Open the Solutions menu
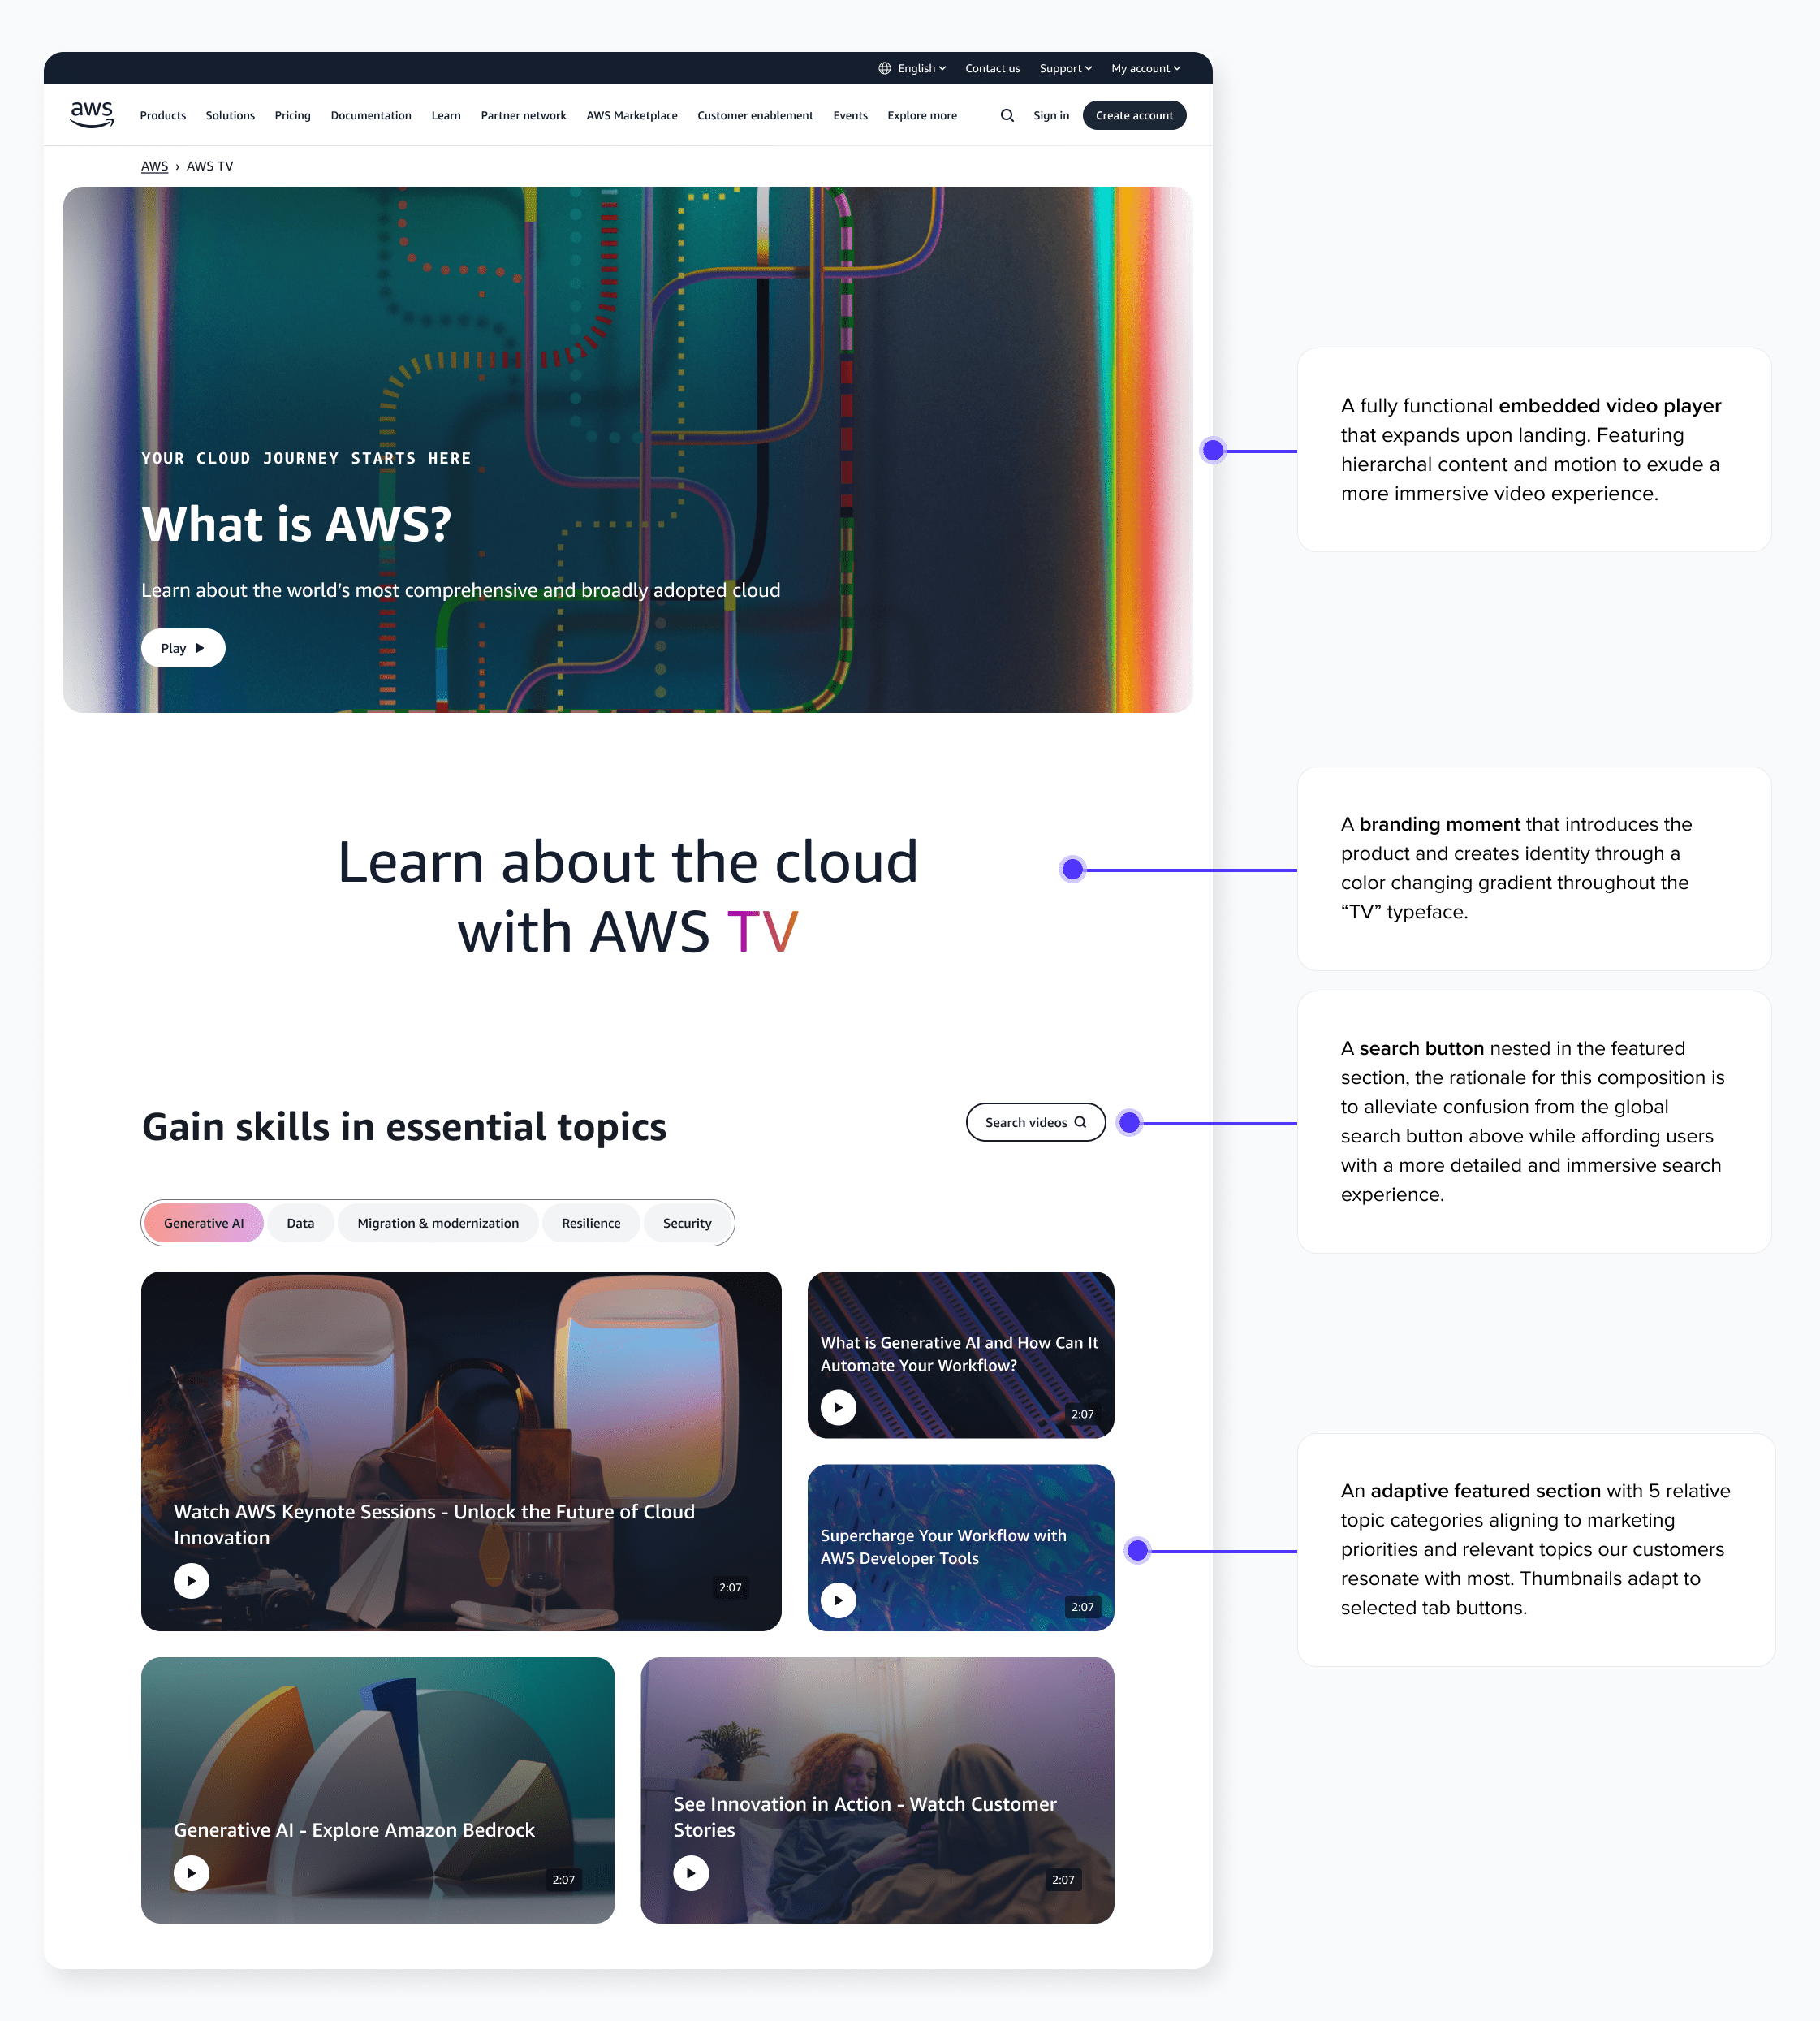 (230, 116)
